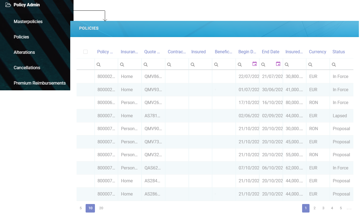The image size is (360, 215).
Task: Sort by Status column header
Action: pos(339,52)
